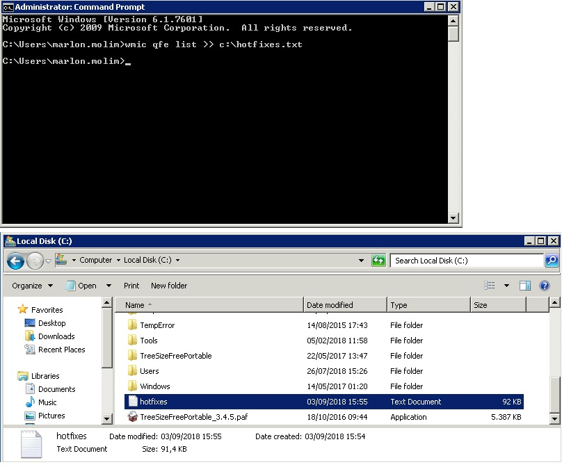Click the search magnifier icon

[550, 261]
